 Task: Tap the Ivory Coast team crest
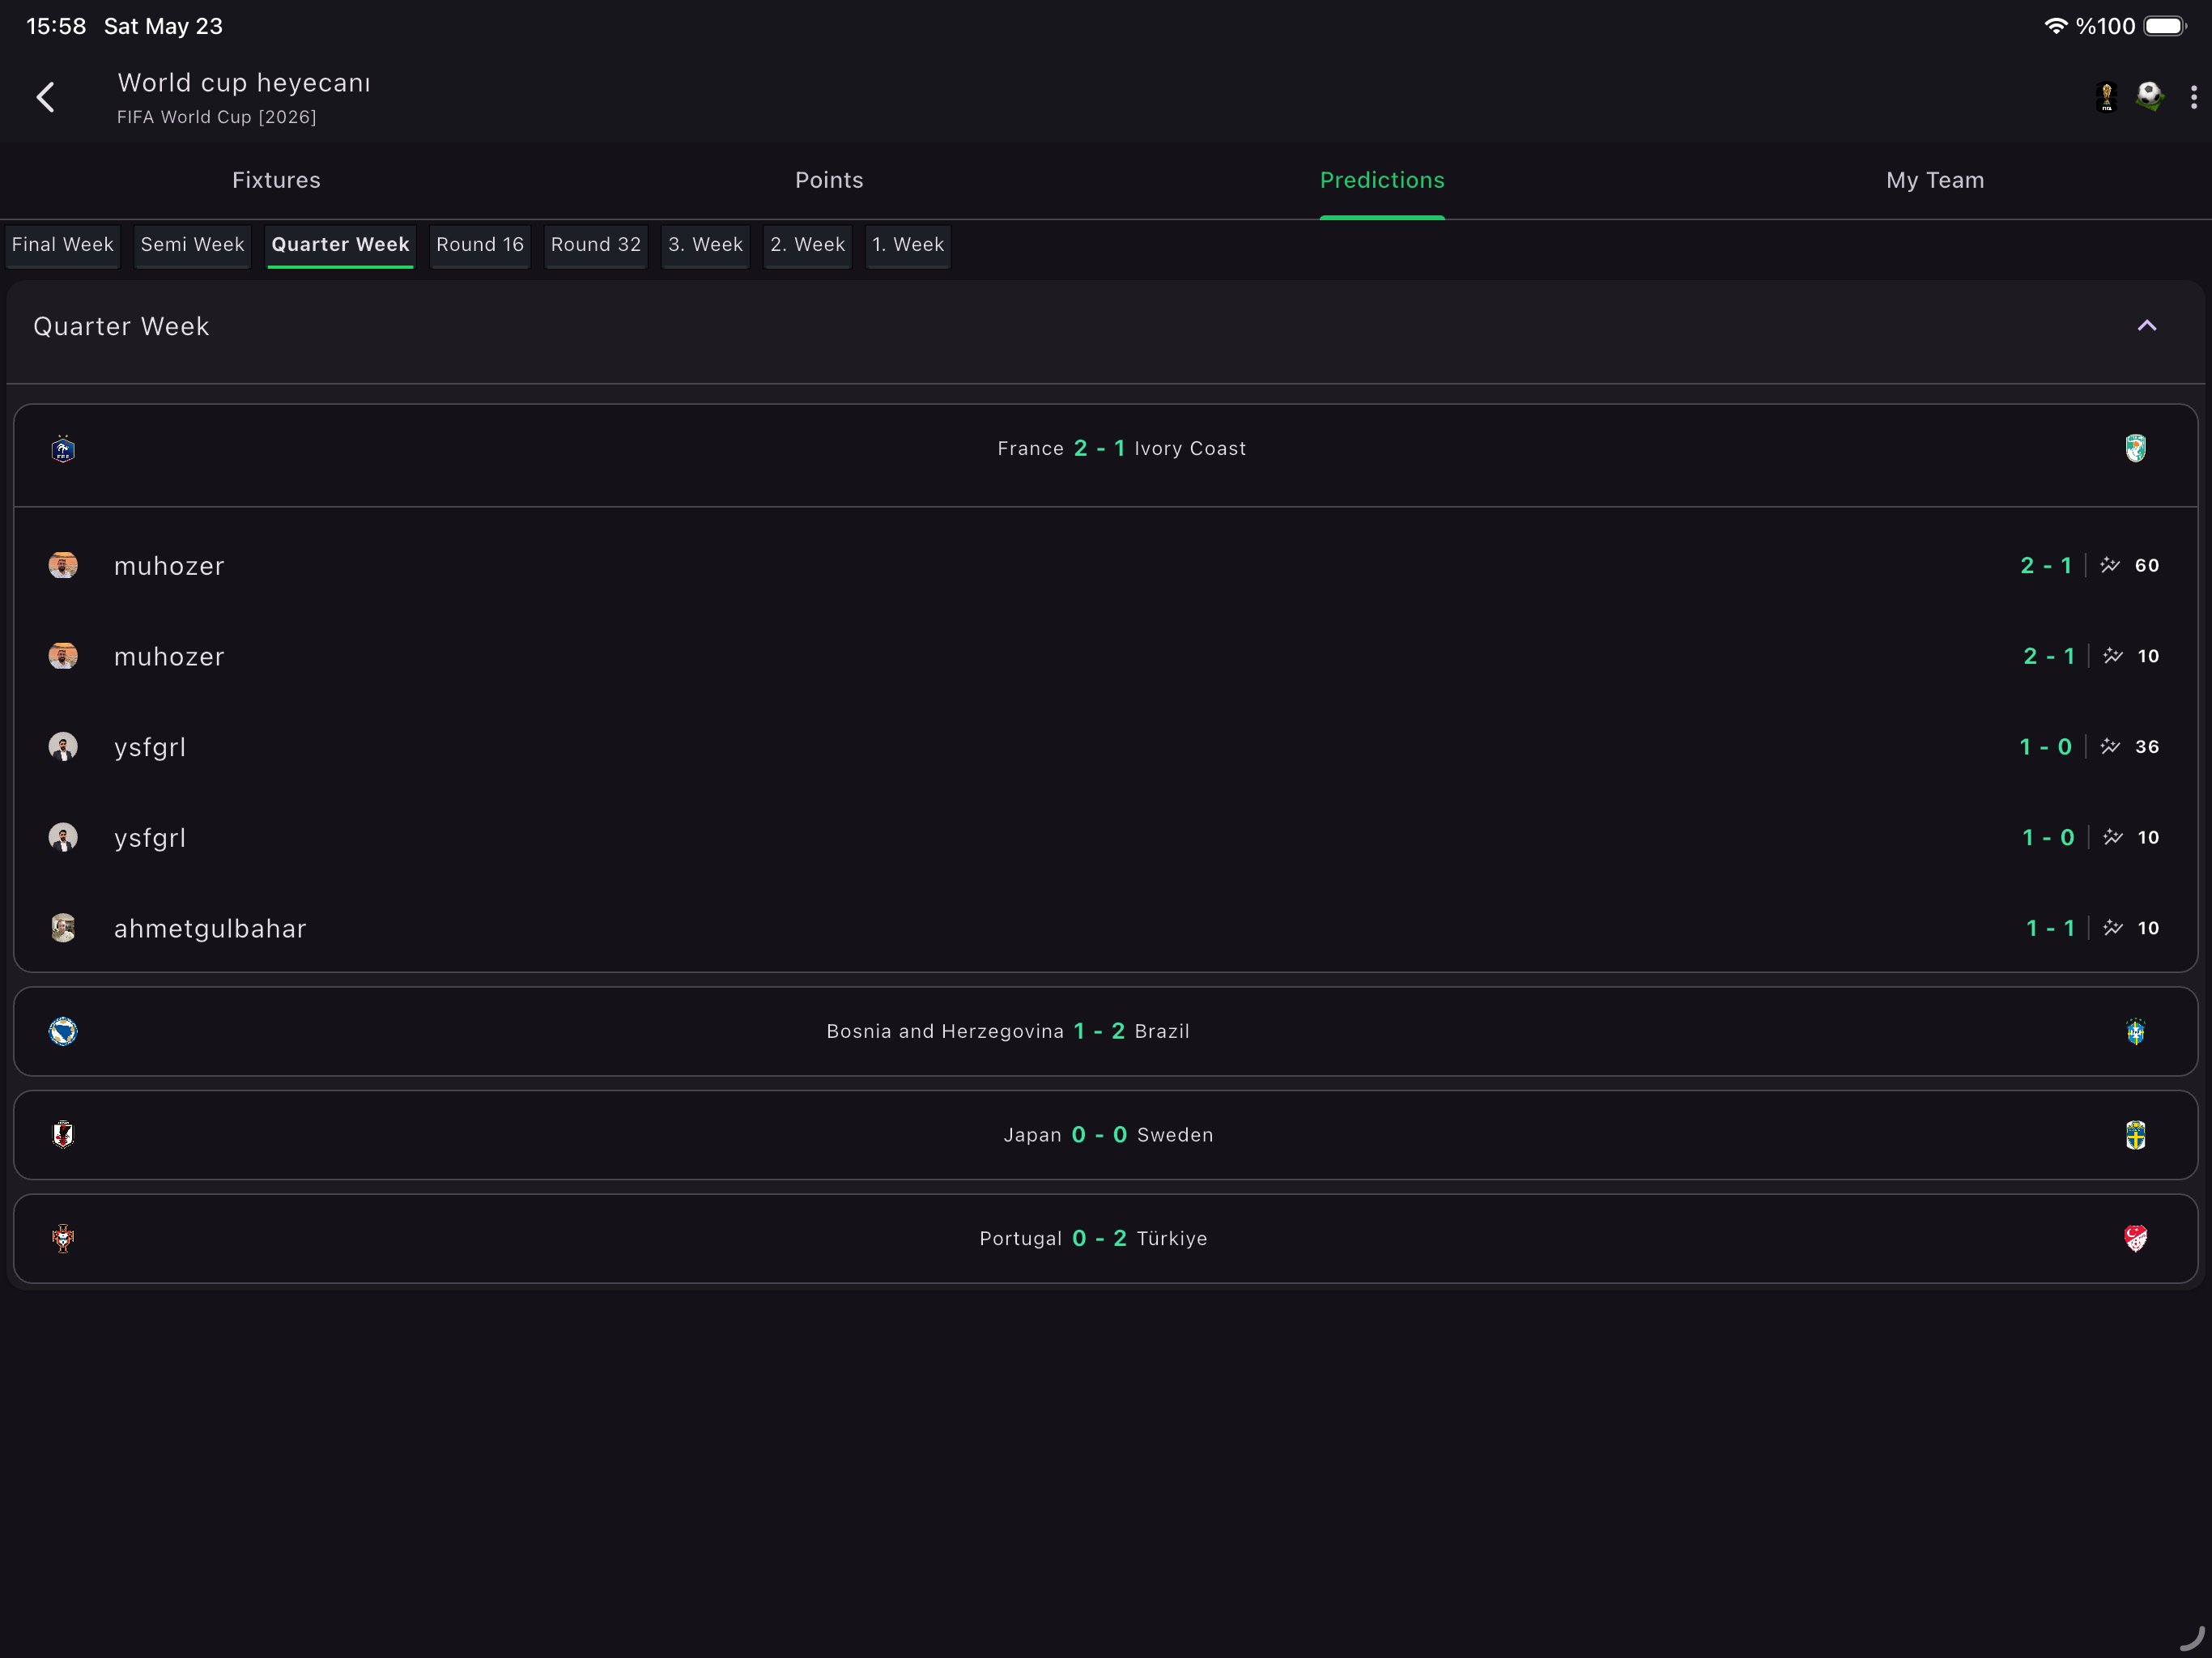(2135, 448)
